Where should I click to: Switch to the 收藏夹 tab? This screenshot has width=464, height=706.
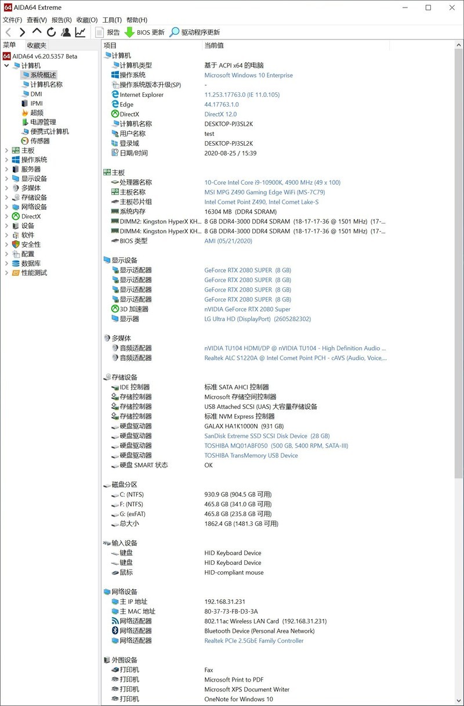[x=37, y=45]
